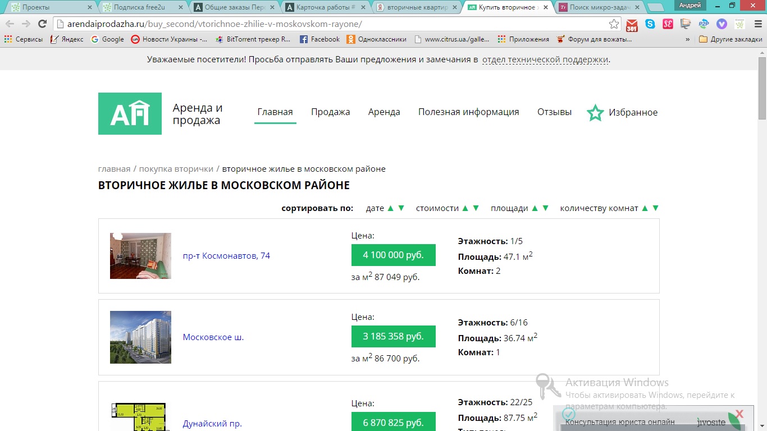Open the Одноклассники bookmark

[376, 39]
